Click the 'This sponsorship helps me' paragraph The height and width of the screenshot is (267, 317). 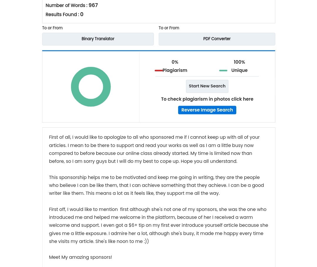tap(156, 185)
